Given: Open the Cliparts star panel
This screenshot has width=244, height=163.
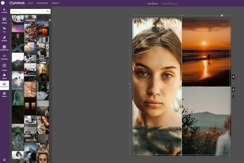Looking at the screenshot, I should [4, 76].
